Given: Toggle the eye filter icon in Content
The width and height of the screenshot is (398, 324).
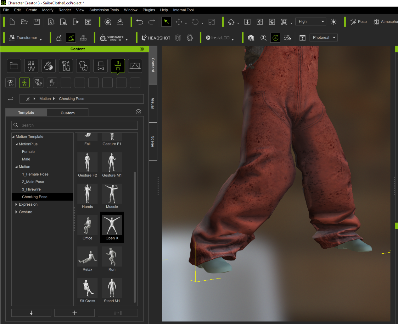Looking at the screenshot, I should pos(11,83).
